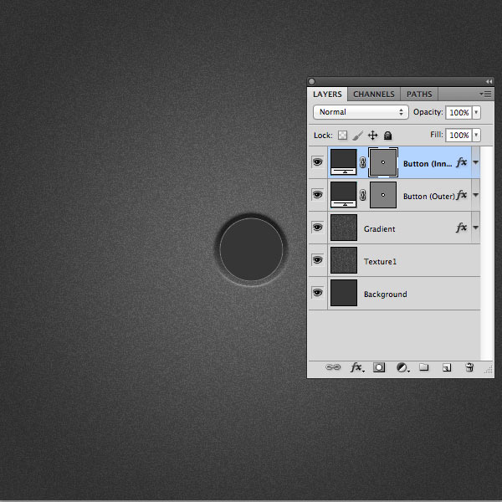Open the Layers panel options menu
The image size is (502, 502).
(485, 94)
